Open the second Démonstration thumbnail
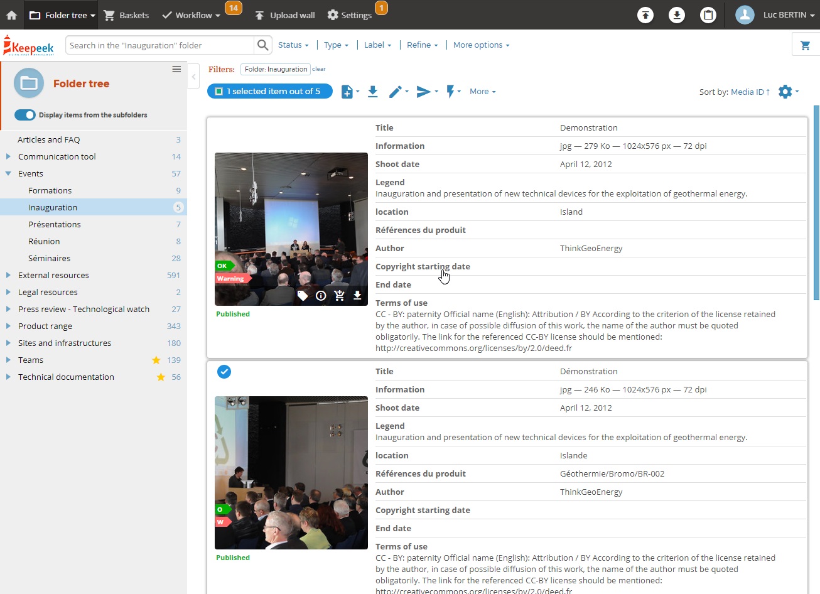 tap(291, 473)
